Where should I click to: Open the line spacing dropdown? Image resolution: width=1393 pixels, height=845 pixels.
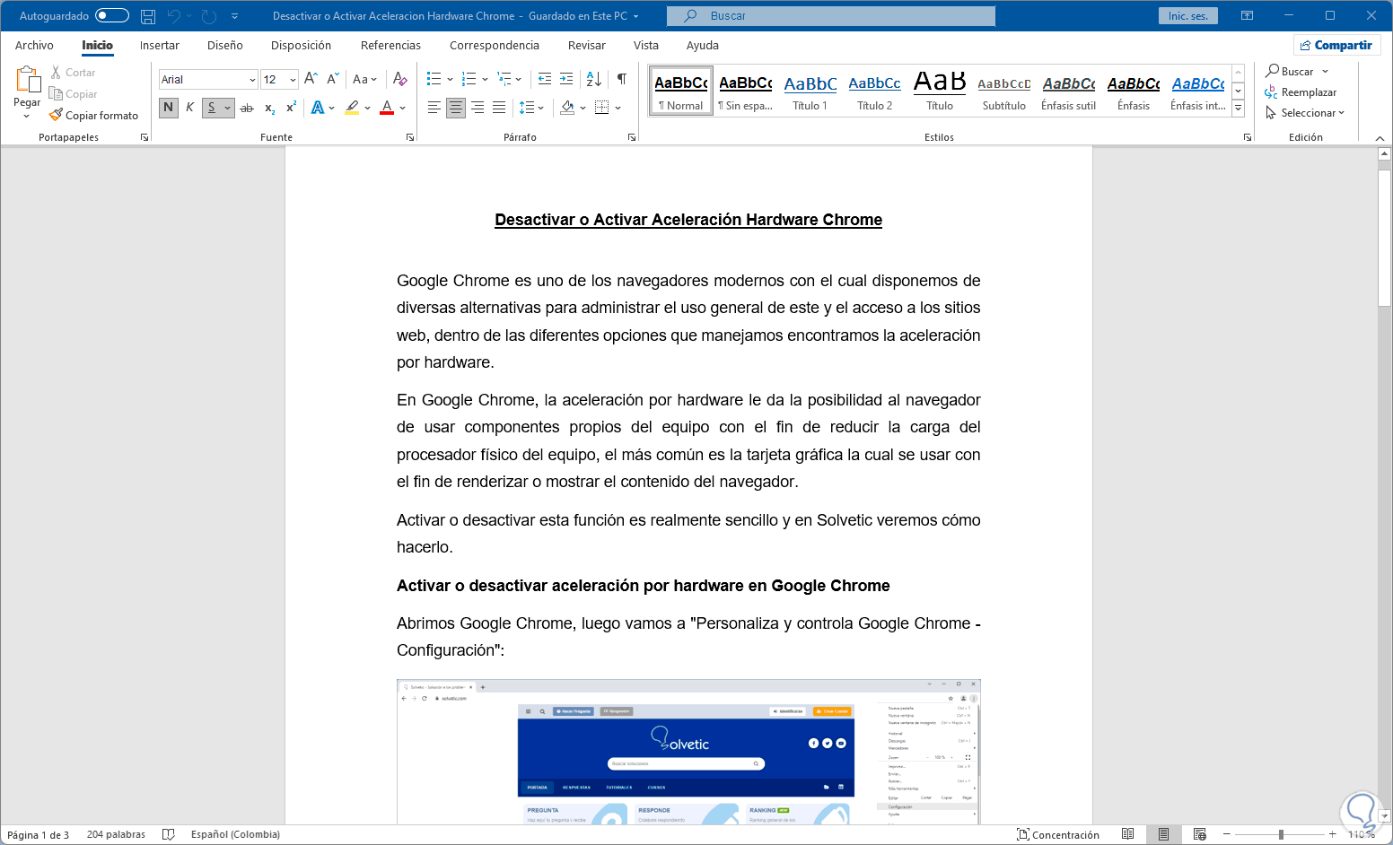point(541,108)
